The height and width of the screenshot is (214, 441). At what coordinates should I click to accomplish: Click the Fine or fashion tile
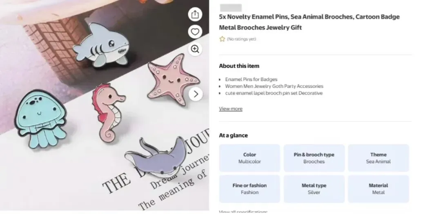coord(249,189)
